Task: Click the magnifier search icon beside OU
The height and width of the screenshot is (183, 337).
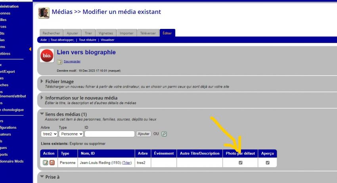Action: pyautogui.click(x=164, y=134)
